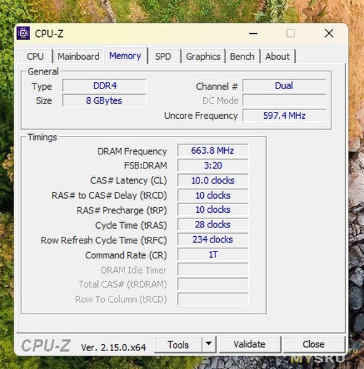Image resolution: width=364 pixels, height=369 pixels.
Task: Click the CPU-Z app icon in title bar
Action: pos(23,33)
